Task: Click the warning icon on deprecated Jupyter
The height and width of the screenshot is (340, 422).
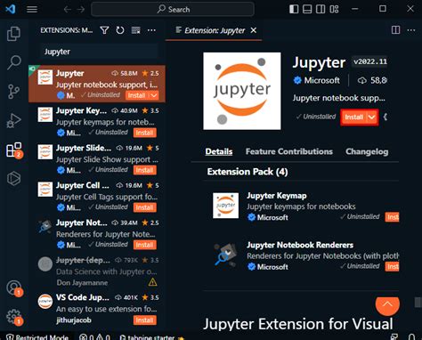Action: coord(152,282)
